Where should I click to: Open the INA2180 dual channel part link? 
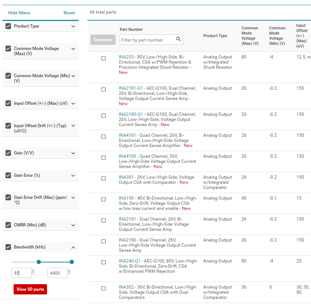click(x=127, y=240)
